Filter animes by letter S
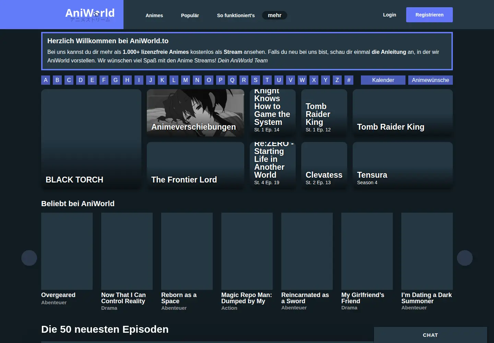Image resolution: width=494 pixels, height=343 pixels. pos(256,80)
